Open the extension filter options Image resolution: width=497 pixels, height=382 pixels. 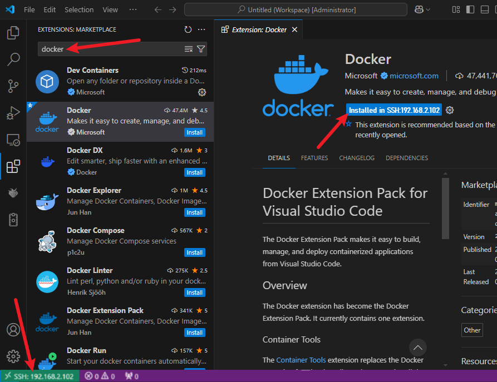[201, 49]
